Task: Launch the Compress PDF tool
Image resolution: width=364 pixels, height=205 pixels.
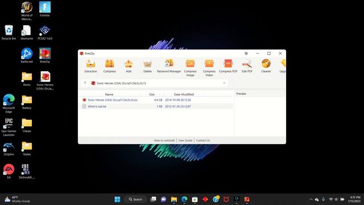Action: [228, 66]
